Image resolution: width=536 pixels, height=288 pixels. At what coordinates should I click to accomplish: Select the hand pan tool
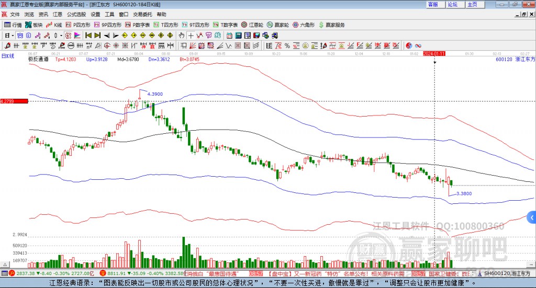click(182, 36)
